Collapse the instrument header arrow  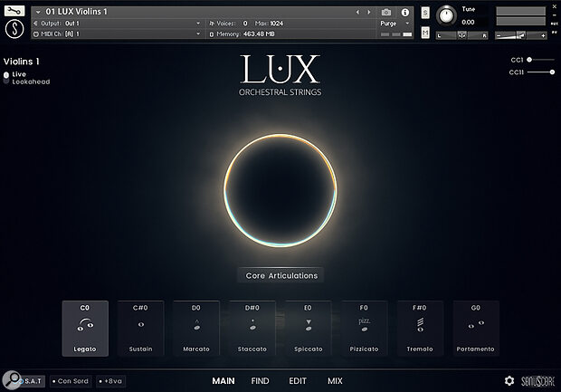pos(38,12)
